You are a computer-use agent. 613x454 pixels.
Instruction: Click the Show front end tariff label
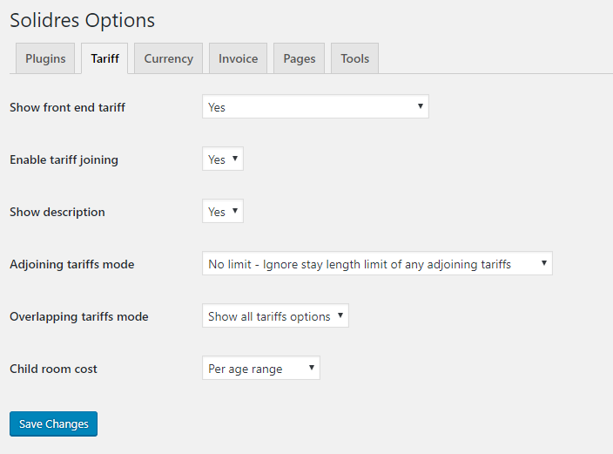pos(67,108)
